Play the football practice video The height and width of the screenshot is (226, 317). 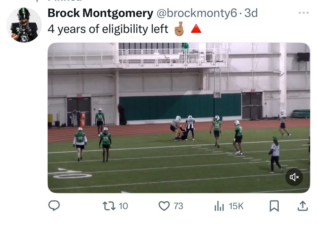[x=179, y=118]
